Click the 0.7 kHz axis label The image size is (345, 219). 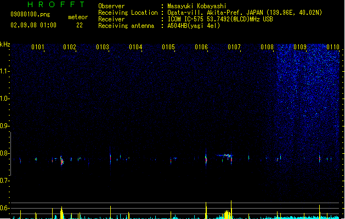[x=4, y=181]
